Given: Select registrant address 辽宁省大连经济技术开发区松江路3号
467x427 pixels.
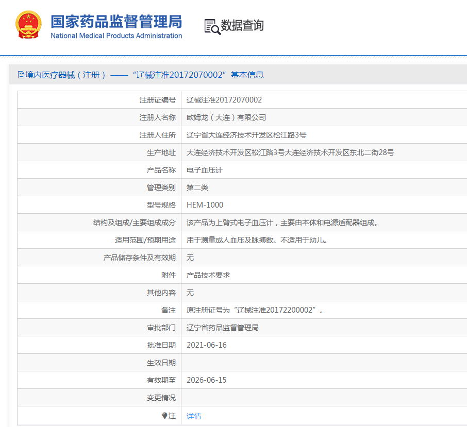Looking at the screenshot, I should (x=246, y=135).
